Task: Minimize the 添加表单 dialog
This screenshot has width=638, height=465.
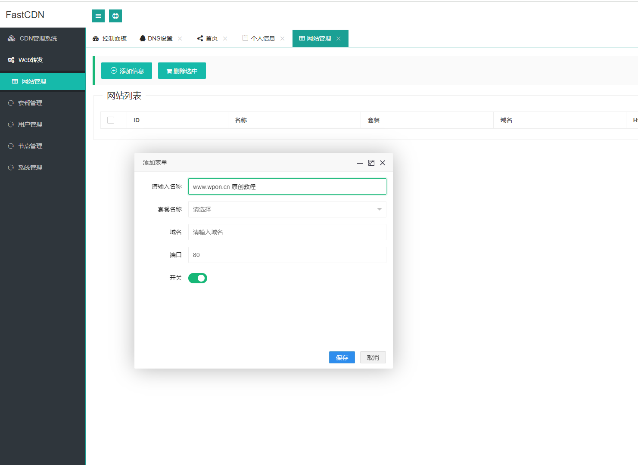Action: 360,163
